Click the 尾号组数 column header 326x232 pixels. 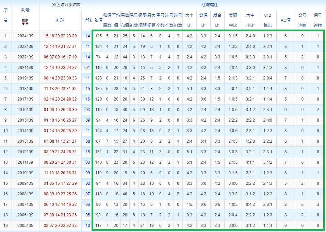click(x=134, y=20)
